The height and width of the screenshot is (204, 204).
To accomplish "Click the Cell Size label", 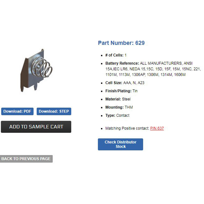I will (114, 83).
